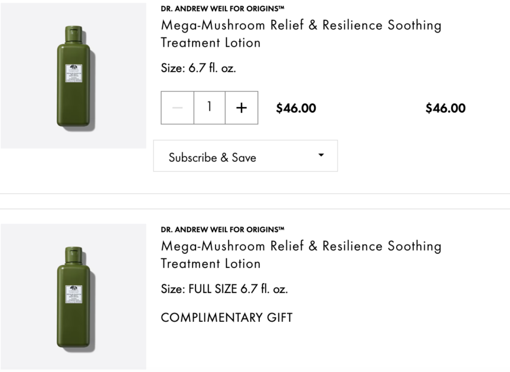Decrease quantity with the minus button
This screenshot has height=372, width=510.
[x=177, y=107]
